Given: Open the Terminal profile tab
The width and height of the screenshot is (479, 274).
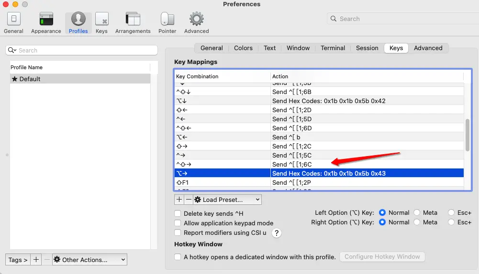Looking at the screenshot, I should 333,48.
